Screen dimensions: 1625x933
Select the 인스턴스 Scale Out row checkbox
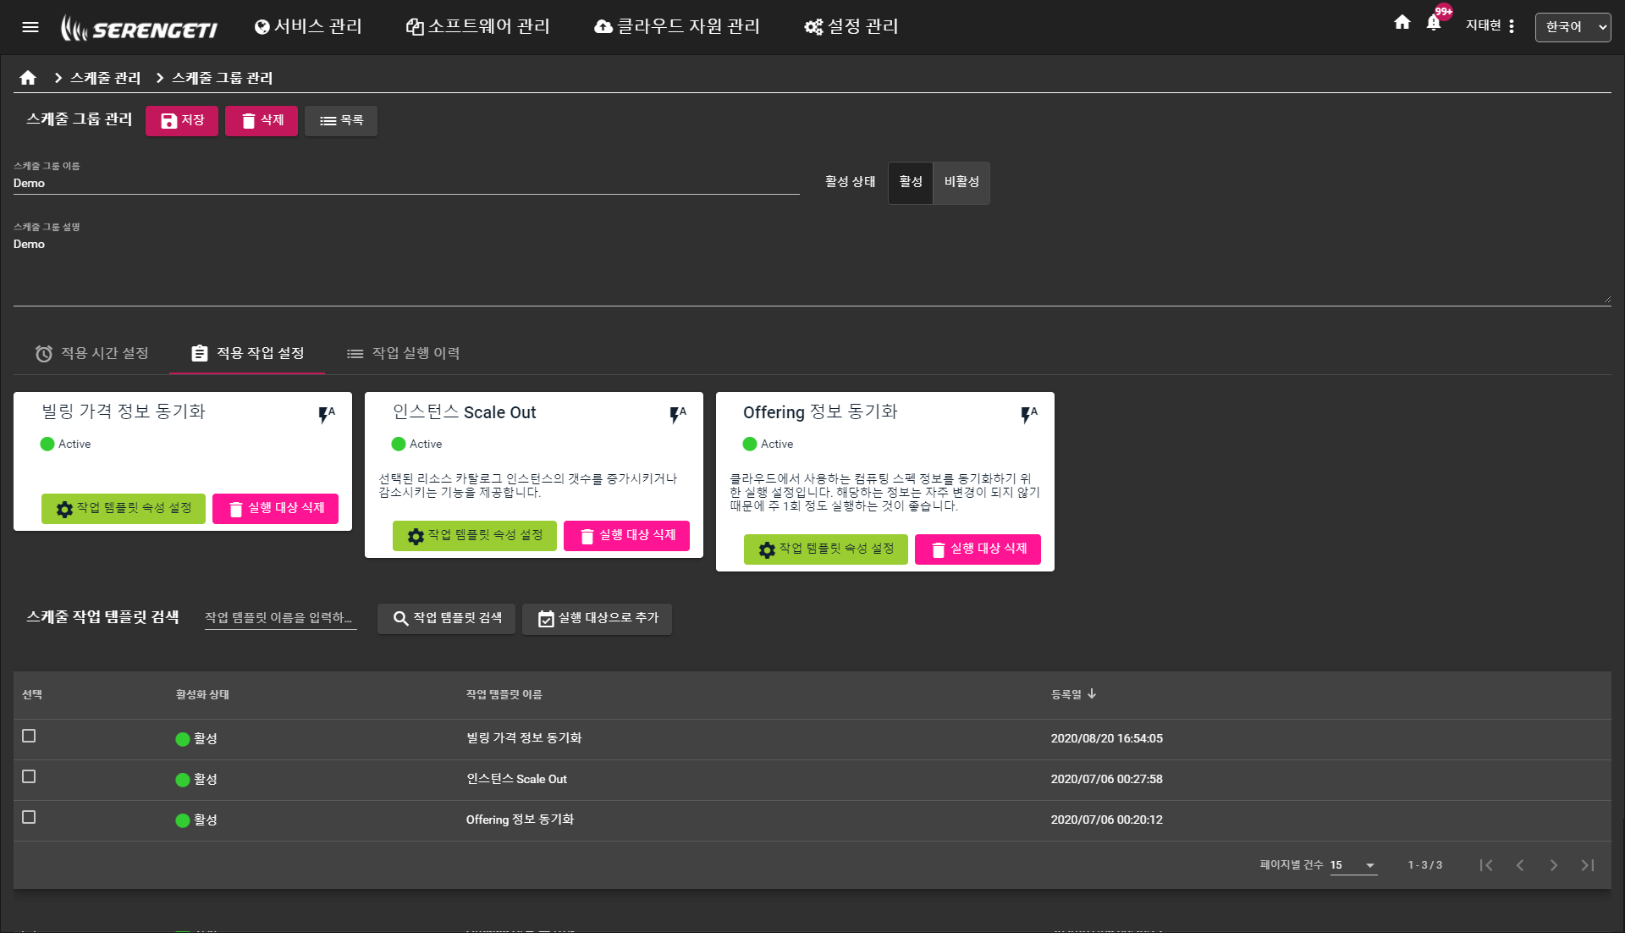tap(29, 777)
